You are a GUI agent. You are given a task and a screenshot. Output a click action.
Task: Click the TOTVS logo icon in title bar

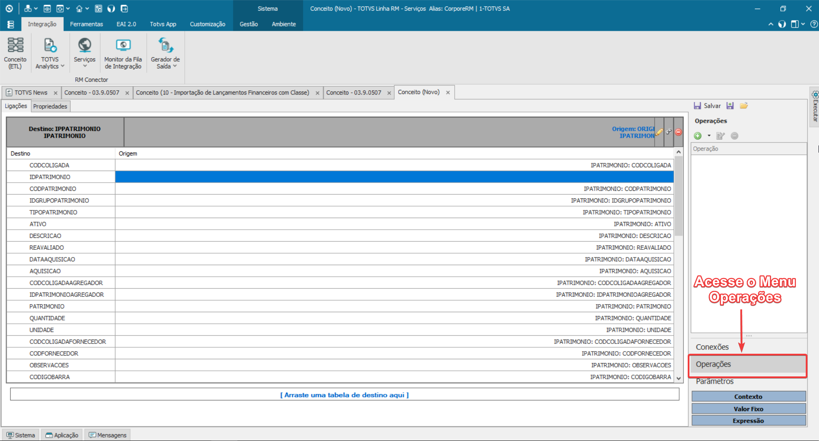pos(9,9)
